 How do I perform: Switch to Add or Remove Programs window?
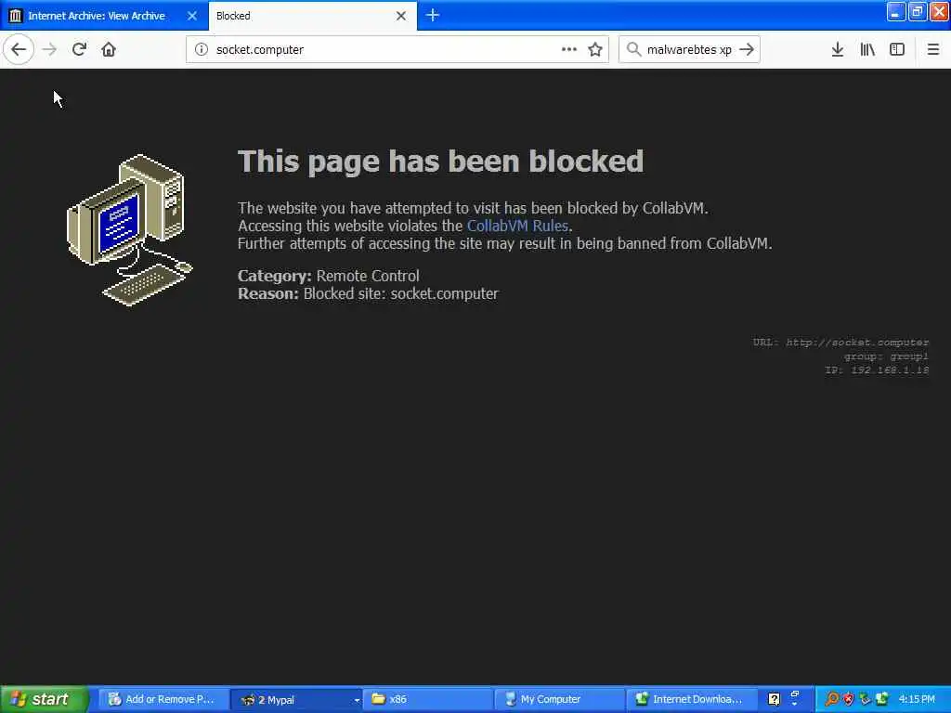tap(163, 699)
